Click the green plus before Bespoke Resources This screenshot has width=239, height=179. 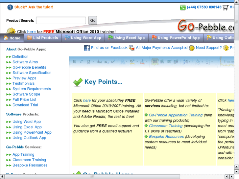(146, 136)
